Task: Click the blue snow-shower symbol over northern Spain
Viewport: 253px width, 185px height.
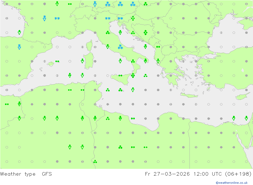Action: tap(19, 47)
